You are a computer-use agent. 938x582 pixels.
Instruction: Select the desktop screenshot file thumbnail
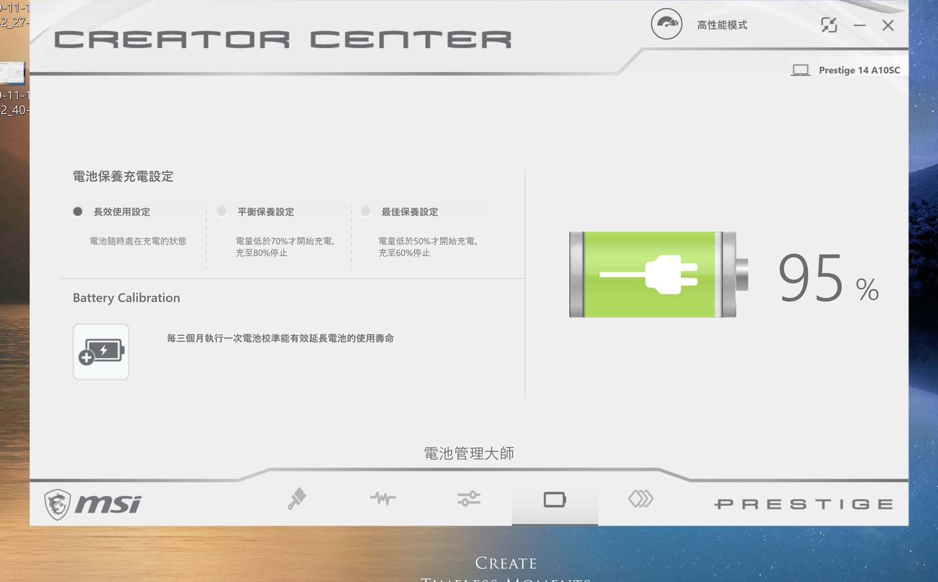[12, 73]
